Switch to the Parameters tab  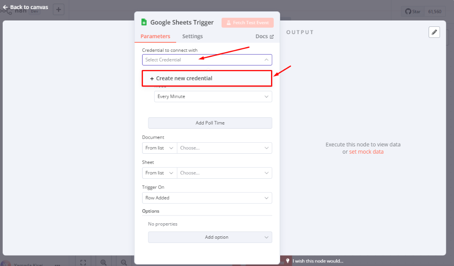(x=155, y=36)
